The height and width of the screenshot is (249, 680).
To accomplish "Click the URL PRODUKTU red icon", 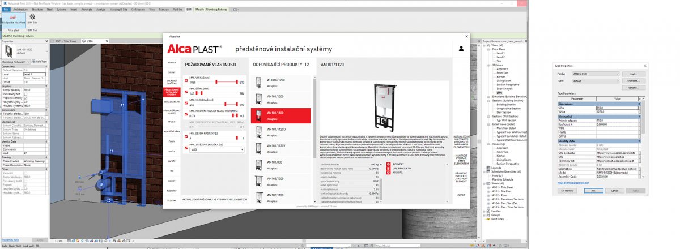I will coord(388,168).
